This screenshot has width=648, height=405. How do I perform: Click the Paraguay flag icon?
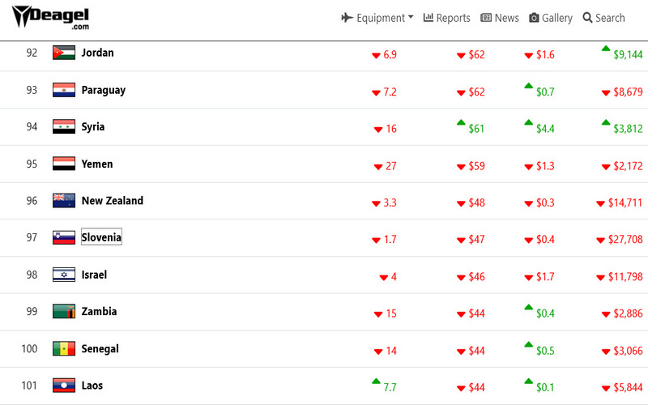(64, 90)
